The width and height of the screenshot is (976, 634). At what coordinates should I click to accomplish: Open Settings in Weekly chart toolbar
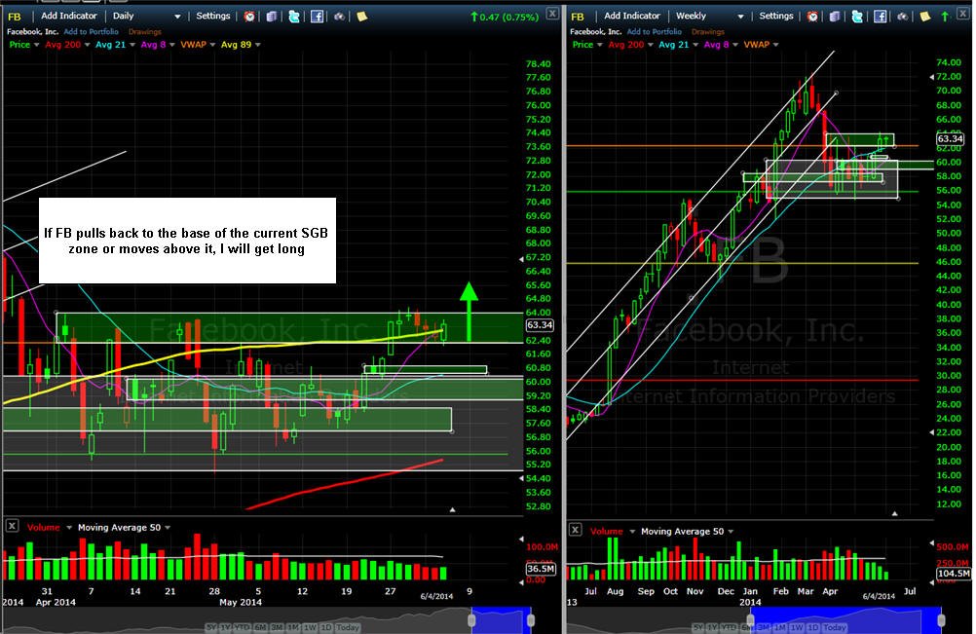click(776, 16)
